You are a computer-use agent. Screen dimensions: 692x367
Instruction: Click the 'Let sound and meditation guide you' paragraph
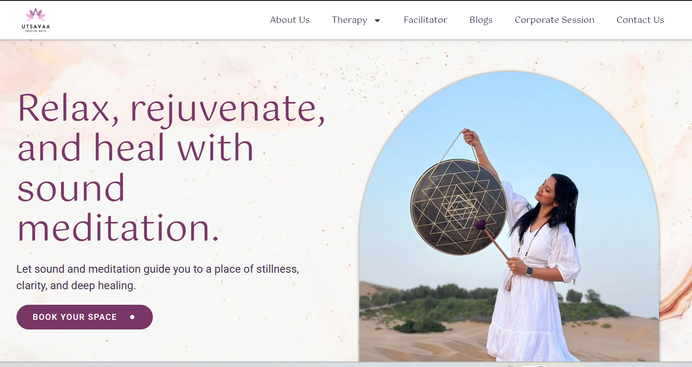(158, 277)
